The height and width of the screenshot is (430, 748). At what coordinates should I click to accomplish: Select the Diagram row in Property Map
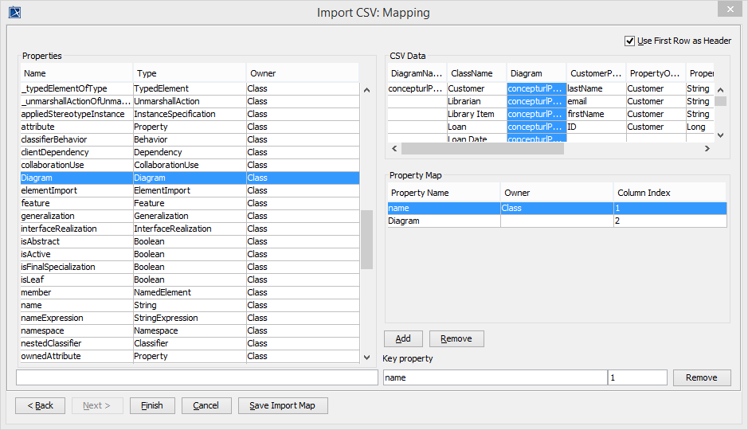tap(443, 221)
